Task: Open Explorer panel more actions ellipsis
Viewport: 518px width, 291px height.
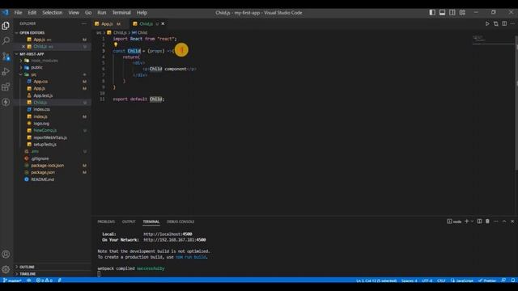Action: (84, 23)
